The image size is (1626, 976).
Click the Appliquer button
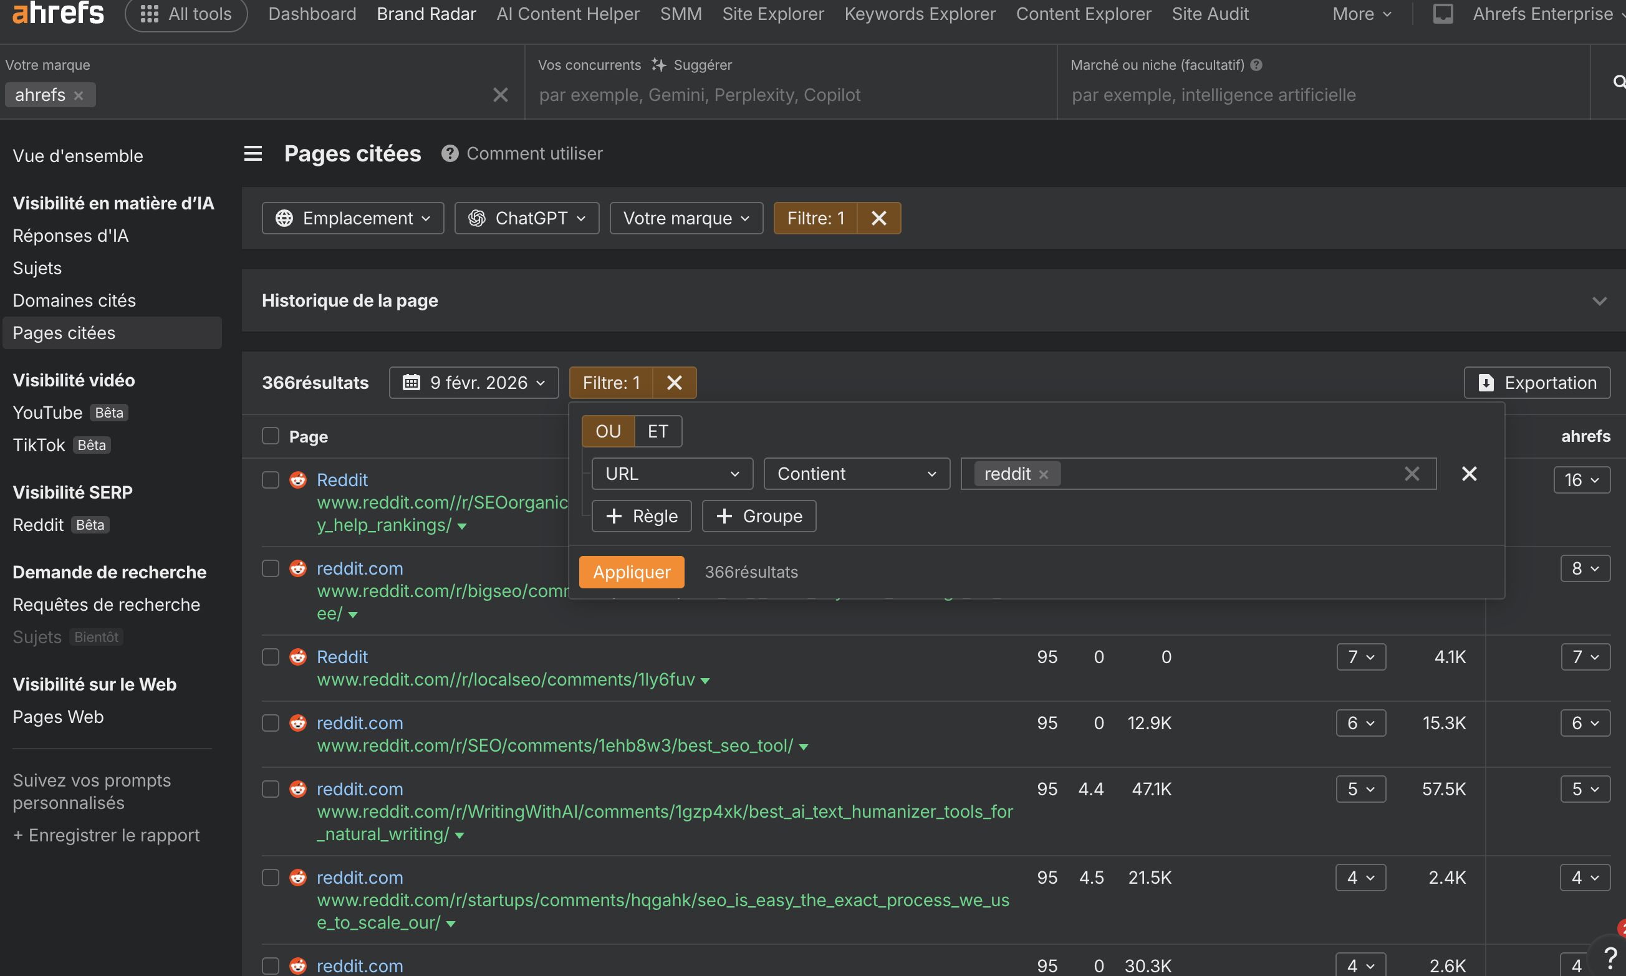click(631, 572)
